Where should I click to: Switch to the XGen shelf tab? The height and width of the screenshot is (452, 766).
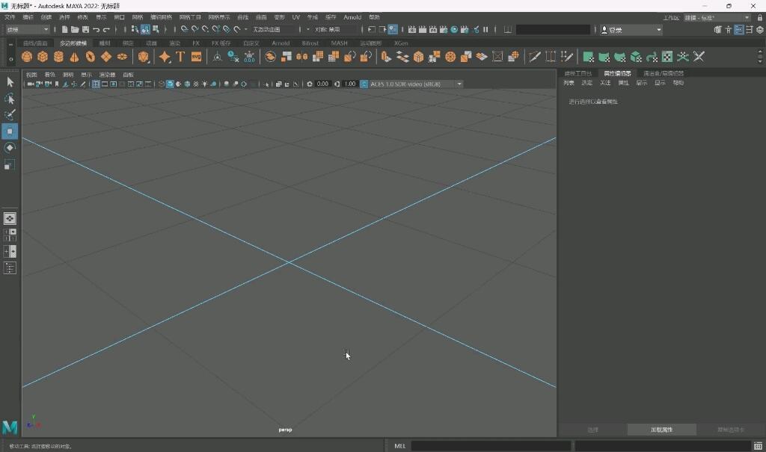401,43
